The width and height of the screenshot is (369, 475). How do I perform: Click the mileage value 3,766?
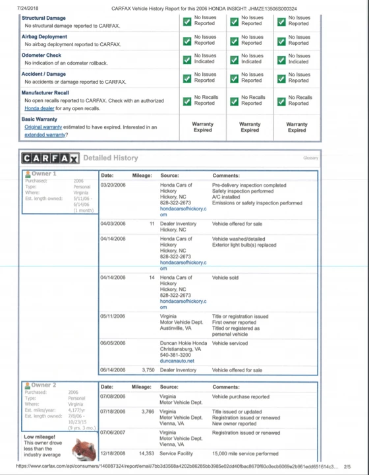point(148,412)
